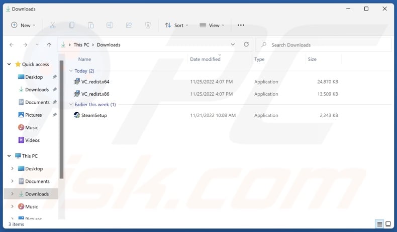Click the VC_redist.x64 installer icon
The width and height of the screenshot is (397, 232).
pos(77,82)
